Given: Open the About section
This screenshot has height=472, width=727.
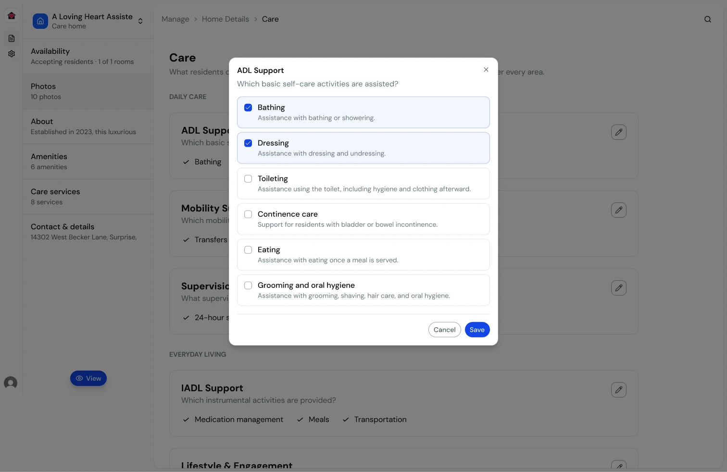Looking at the screenshot, I should click(x=88, y=126).
